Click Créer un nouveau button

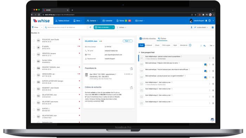click(x=103, y=27)
